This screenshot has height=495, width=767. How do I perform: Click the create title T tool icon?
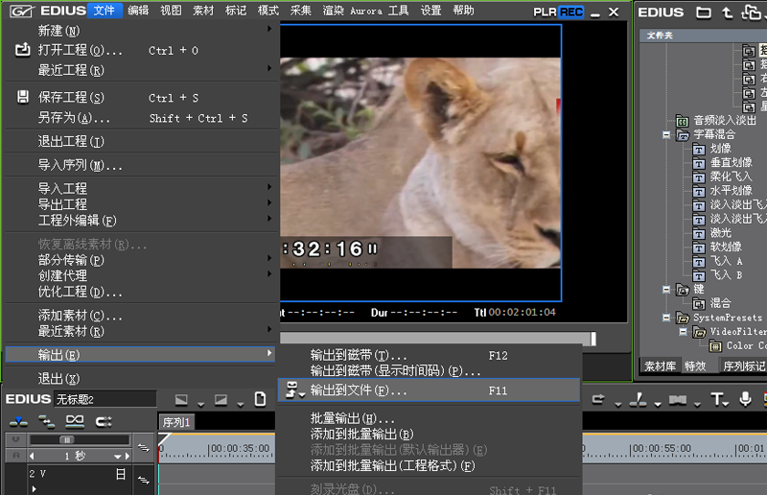(717, 399)
